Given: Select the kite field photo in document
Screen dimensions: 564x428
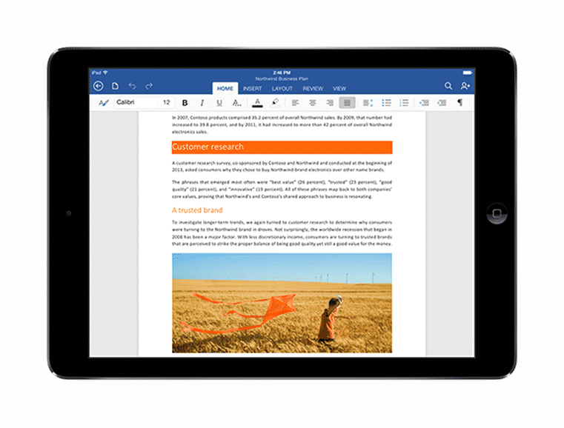Looking at the screenshot, I should click(282, 302).
